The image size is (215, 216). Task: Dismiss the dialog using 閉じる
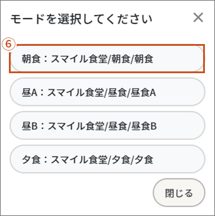pyautogui.click(x=179, y=193)
